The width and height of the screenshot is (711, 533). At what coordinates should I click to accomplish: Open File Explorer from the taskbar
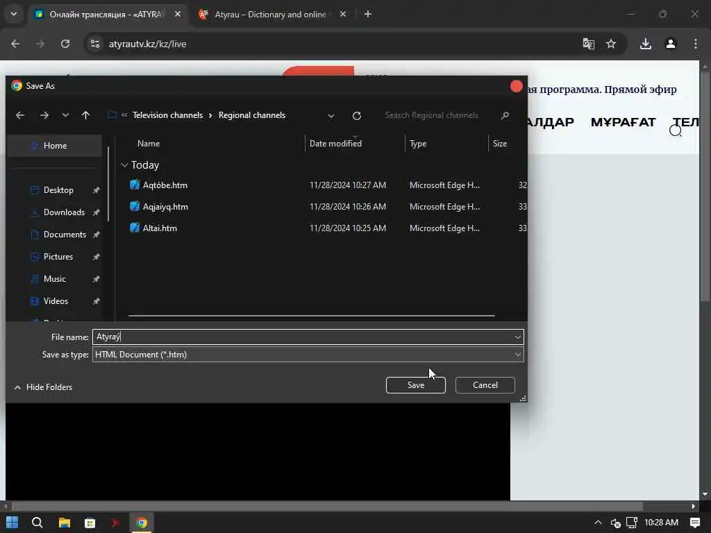tap(65, 523)
